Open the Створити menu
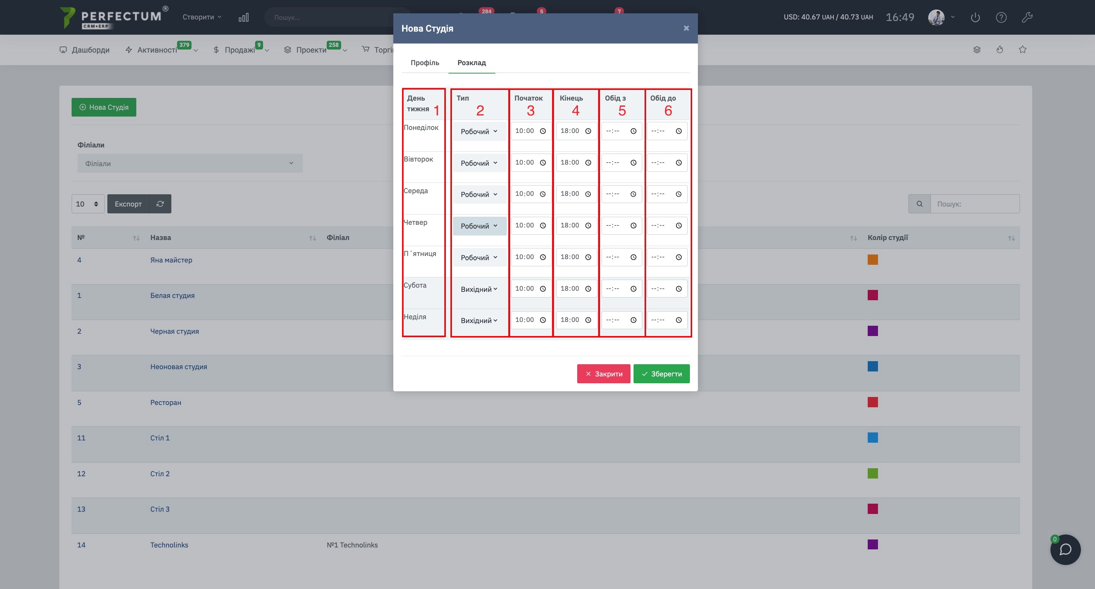The height and width of the screenshot is (589, 1095). point(202,18)
